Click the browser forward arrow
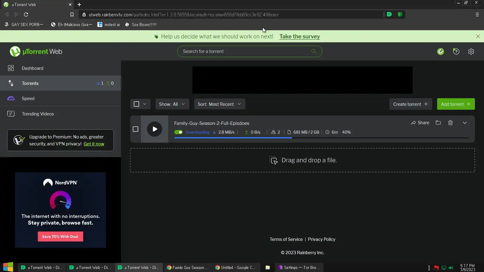This screenshot has height=272, width=484. coord(16,15)
